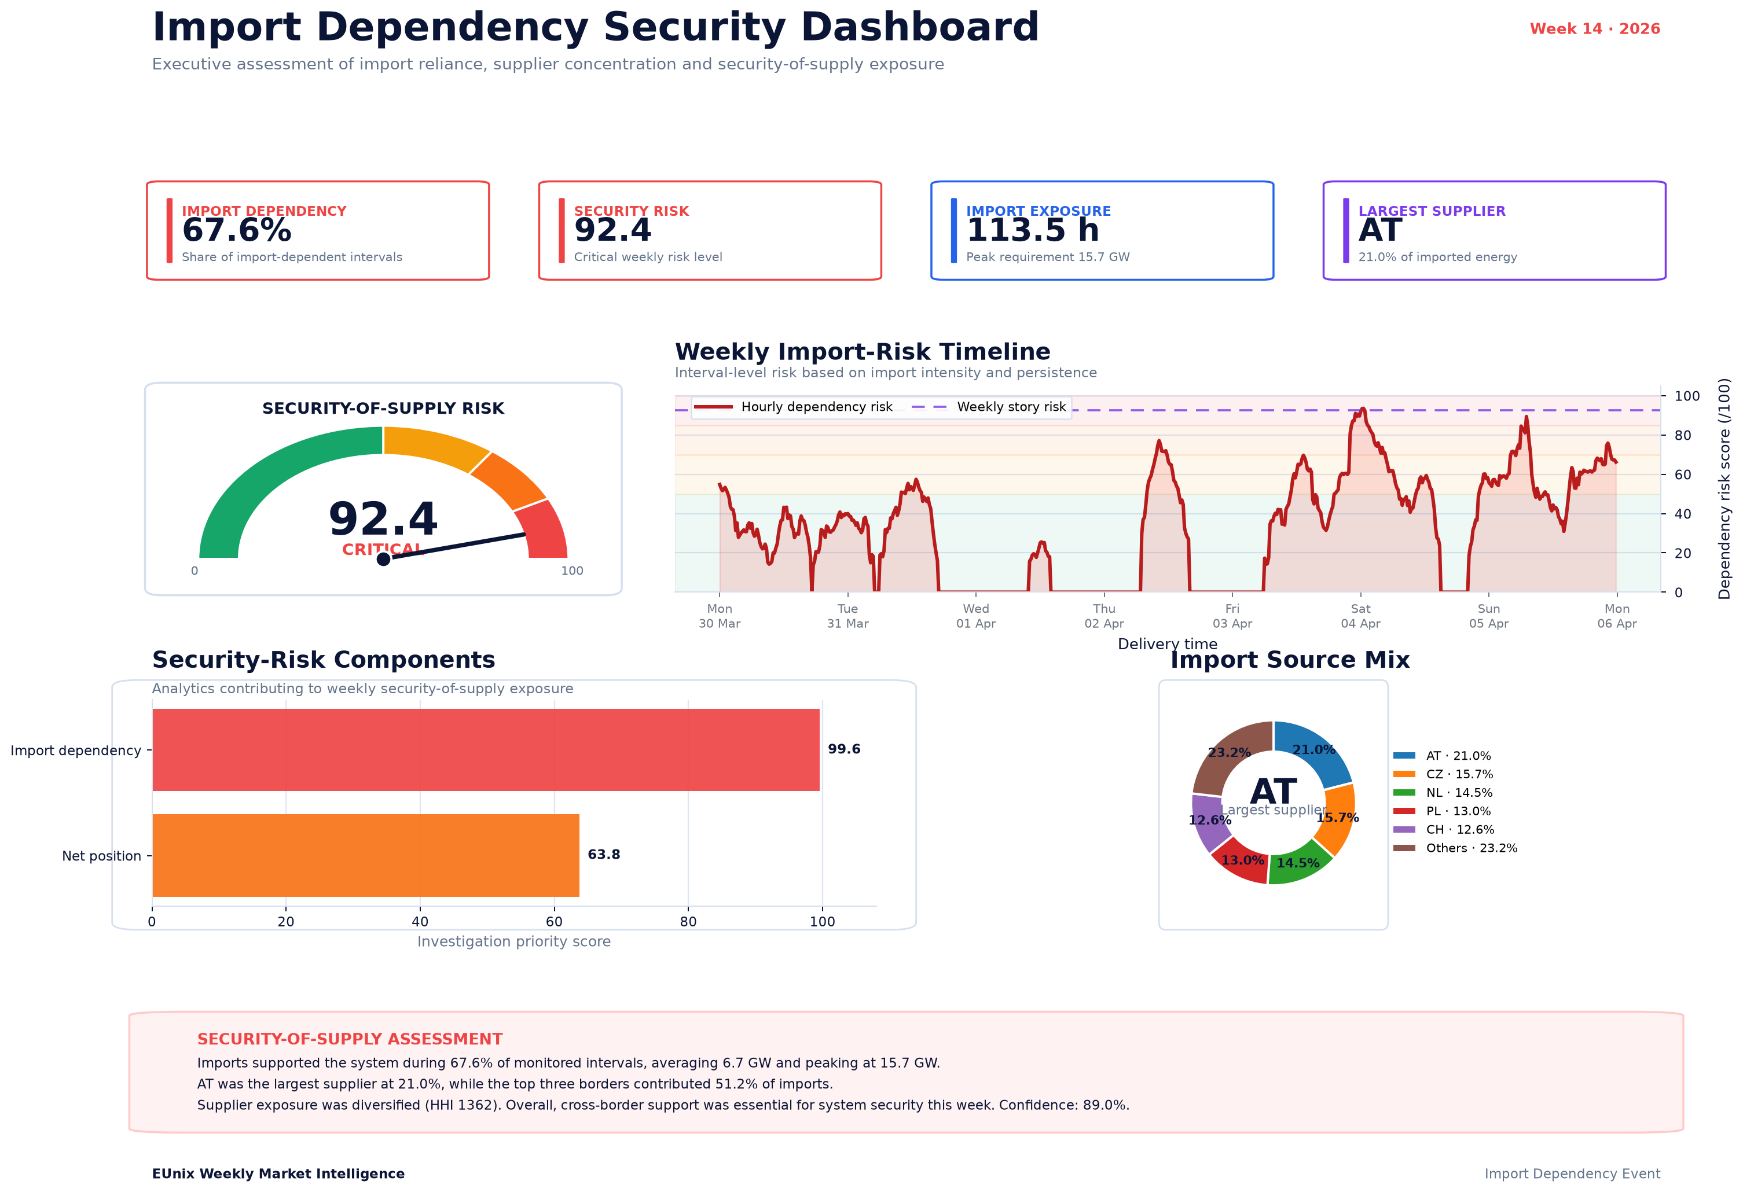Click the Weekly story risk dashed legend line

929,407
